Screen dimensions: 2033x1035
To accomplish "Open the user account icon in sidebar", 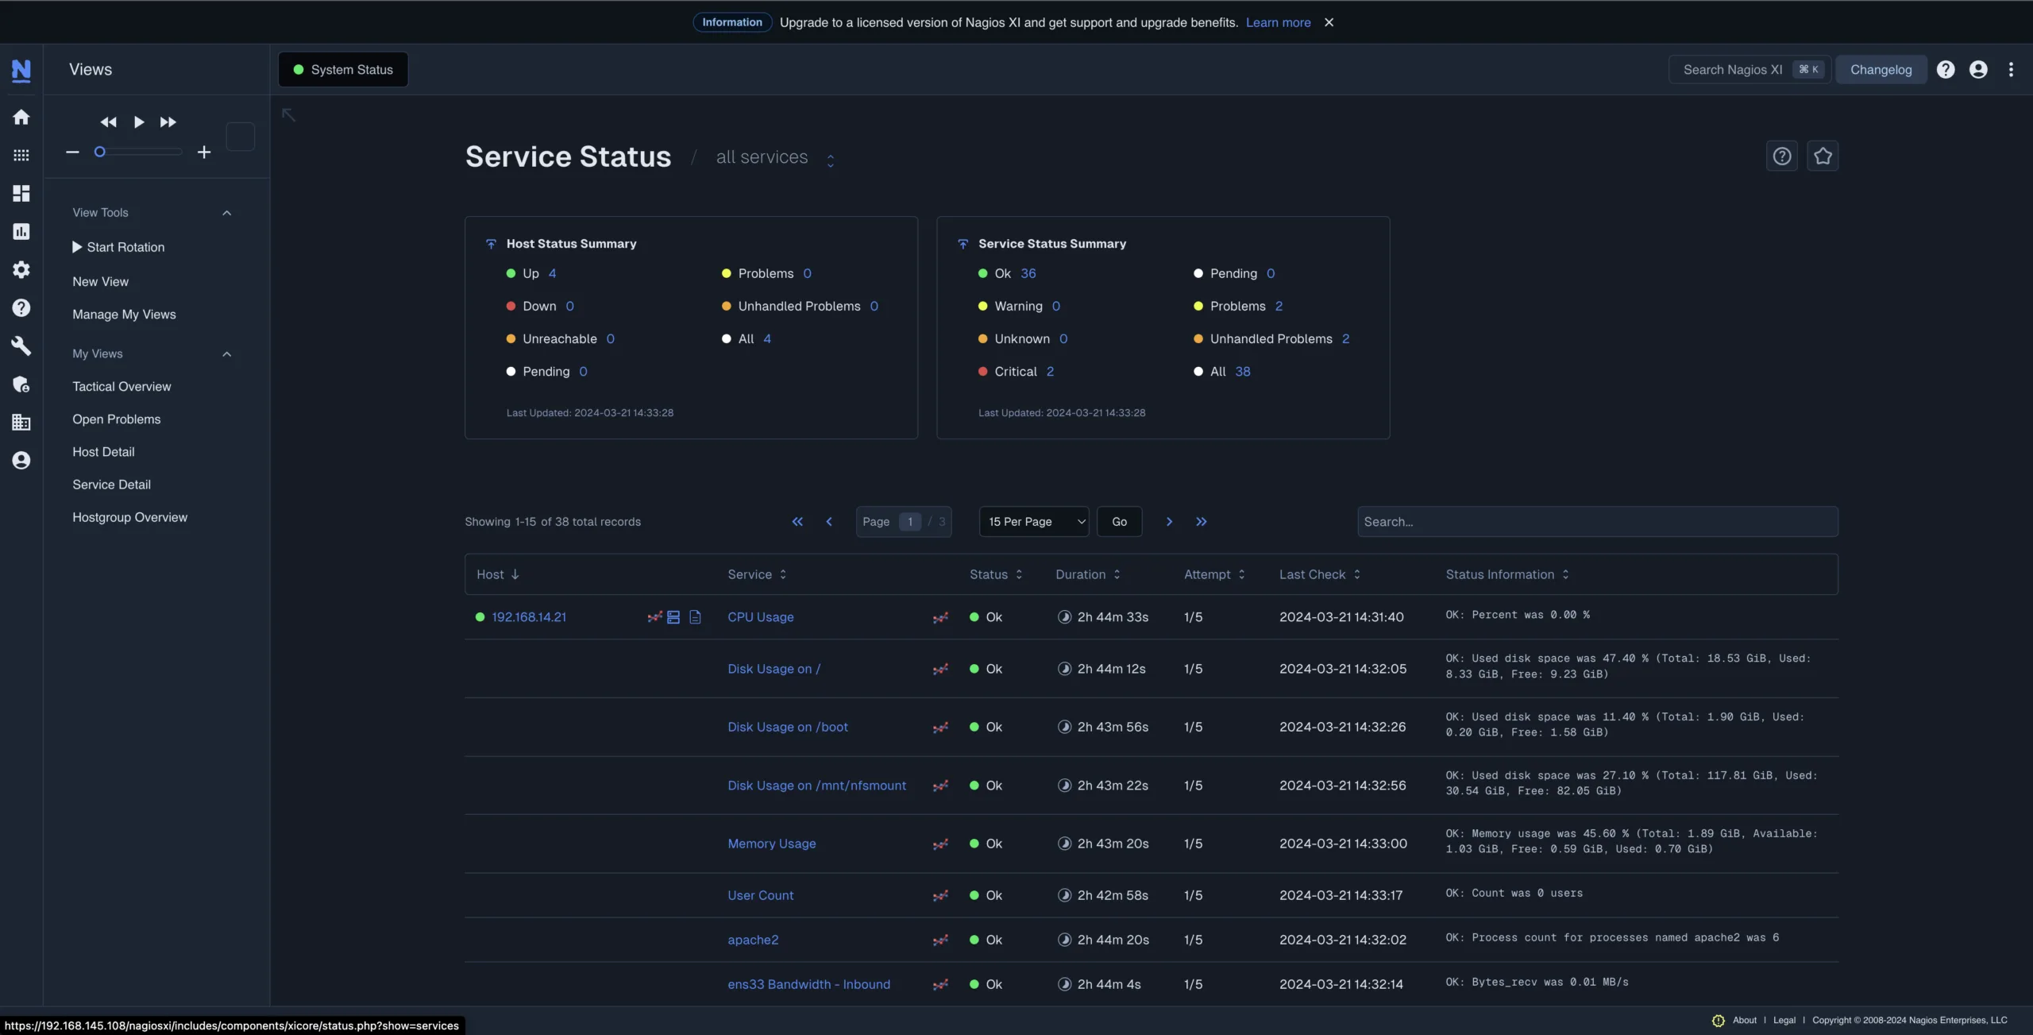I will (x=21, y=460).
